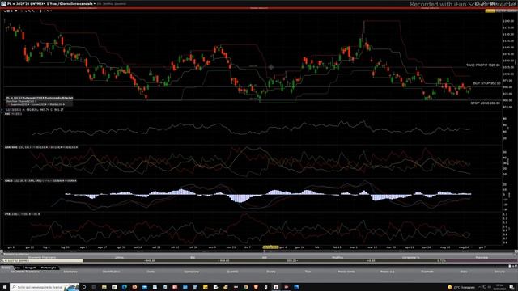518x291 pixels.
Task: Switch to the Ordini tab
Action: (6, 268)
